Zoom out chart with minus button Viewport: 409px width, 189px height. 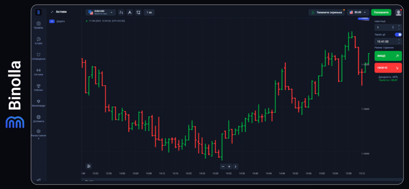[223, 166]
